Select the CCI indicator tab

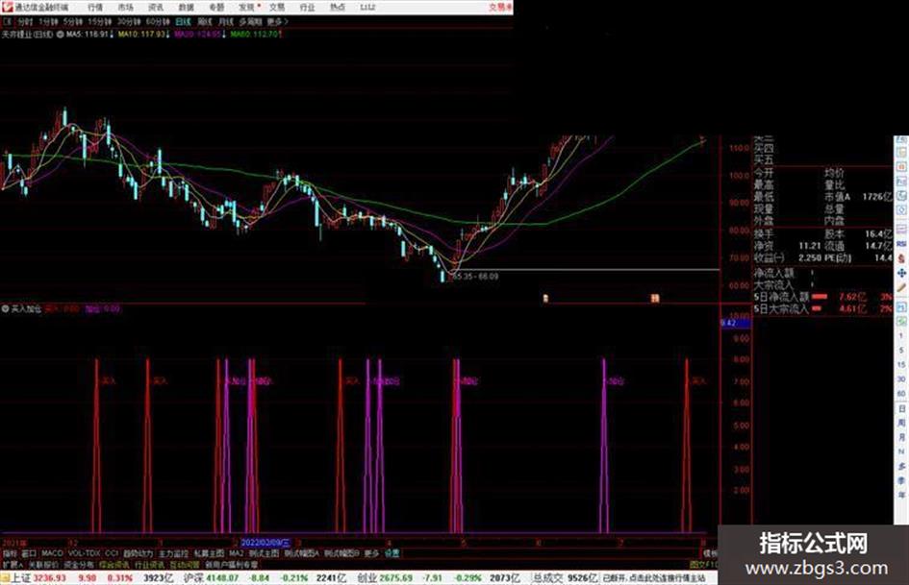112,553
